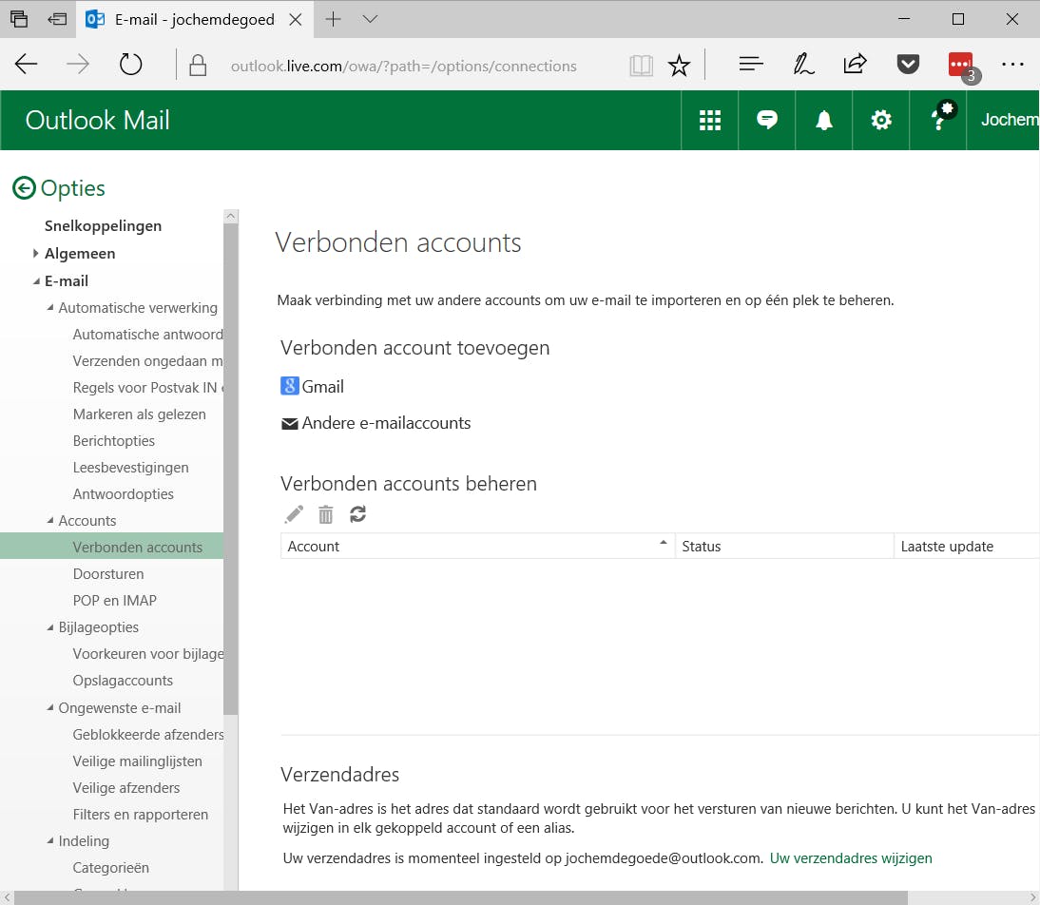Image resolution: width=1040 pixels, height=905 pixels.
Task: Sort by the Account column arrow
Action: [x=663, y=543]
